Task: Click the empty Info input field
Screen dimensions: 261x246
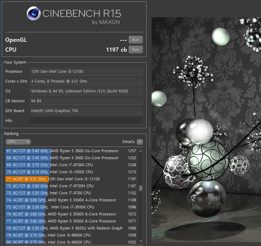Action: point(86,121)
